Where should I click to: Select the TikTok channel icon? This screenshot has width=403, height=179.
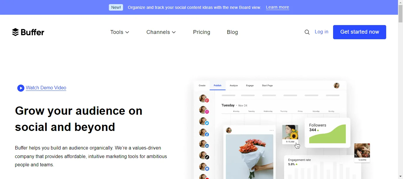204,155
